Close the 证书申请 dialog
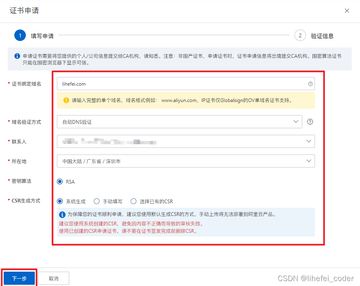 pyautogui.click(x=346, y=11)
